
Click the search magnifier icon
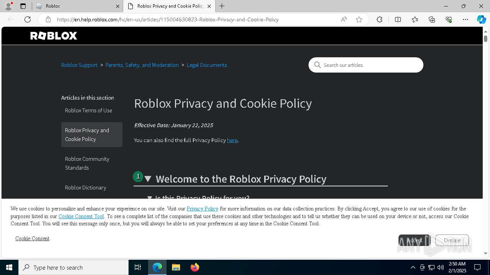pos(317,65)
